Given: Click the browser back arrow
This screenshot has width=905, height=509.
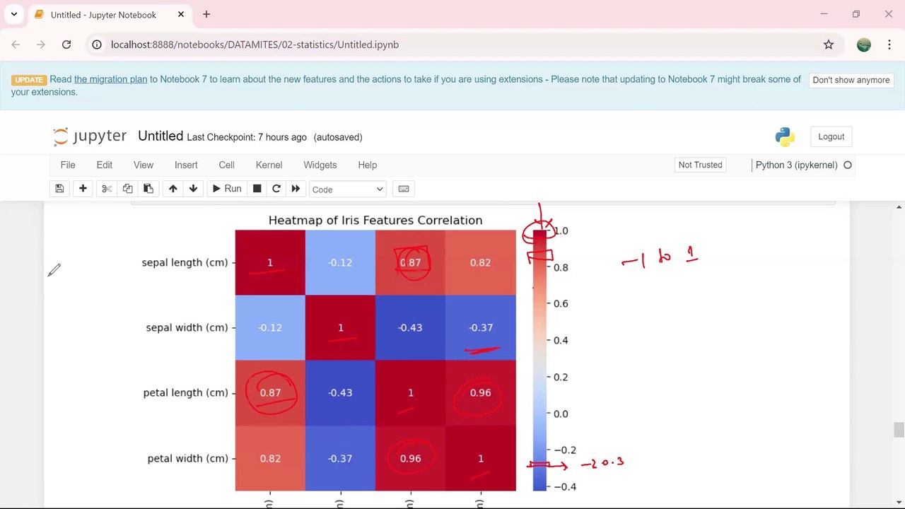Looking at the screenshot, I should click(x=16, y=45).
